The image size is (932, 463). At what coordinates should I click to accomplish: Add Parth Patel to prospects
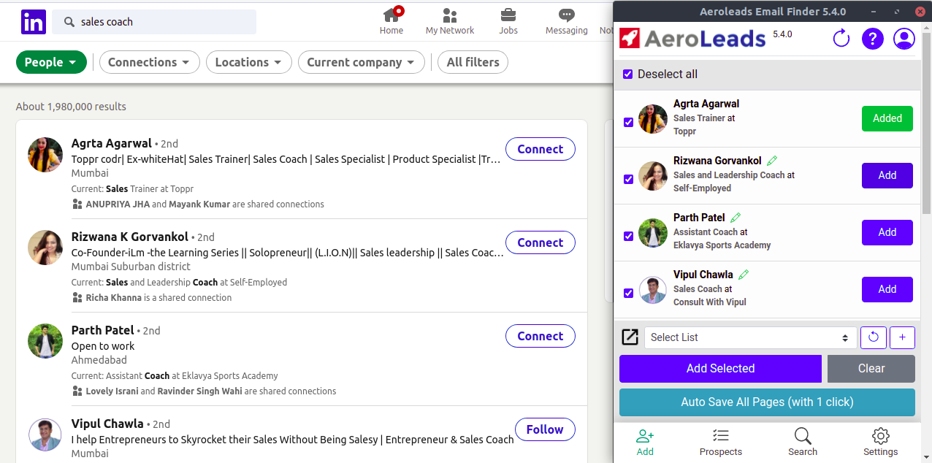click(887, 232)
